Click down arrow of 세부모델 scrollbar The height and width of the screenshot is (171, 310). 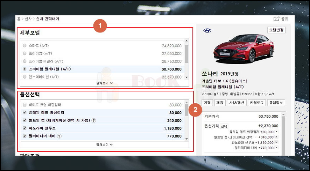coord(186,77)
